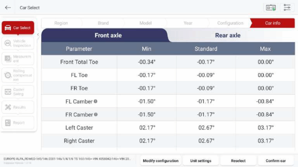This screenshot has width=298, height=167.
Task: Open the Rolling compensation sidebar item
Action: click(x=18, y=75)
